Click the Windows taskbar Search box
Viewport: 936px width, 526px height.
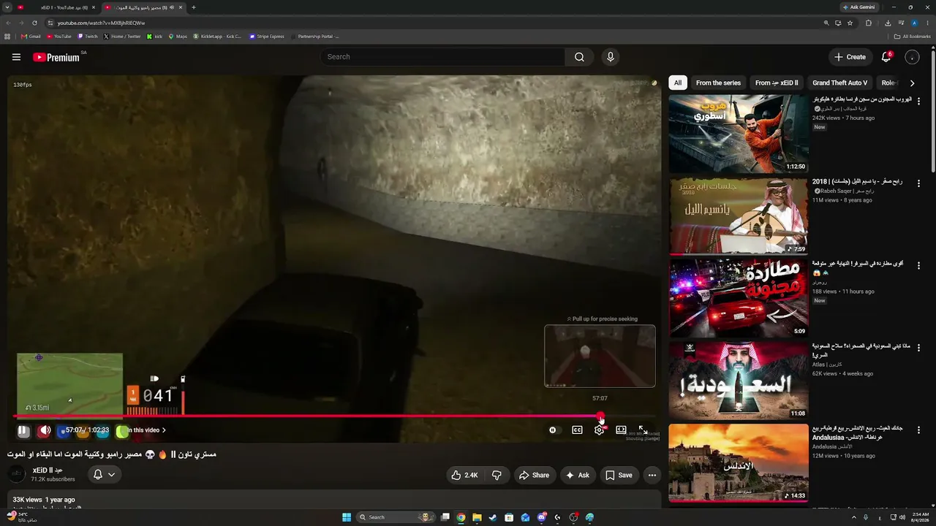click(395, 517)
